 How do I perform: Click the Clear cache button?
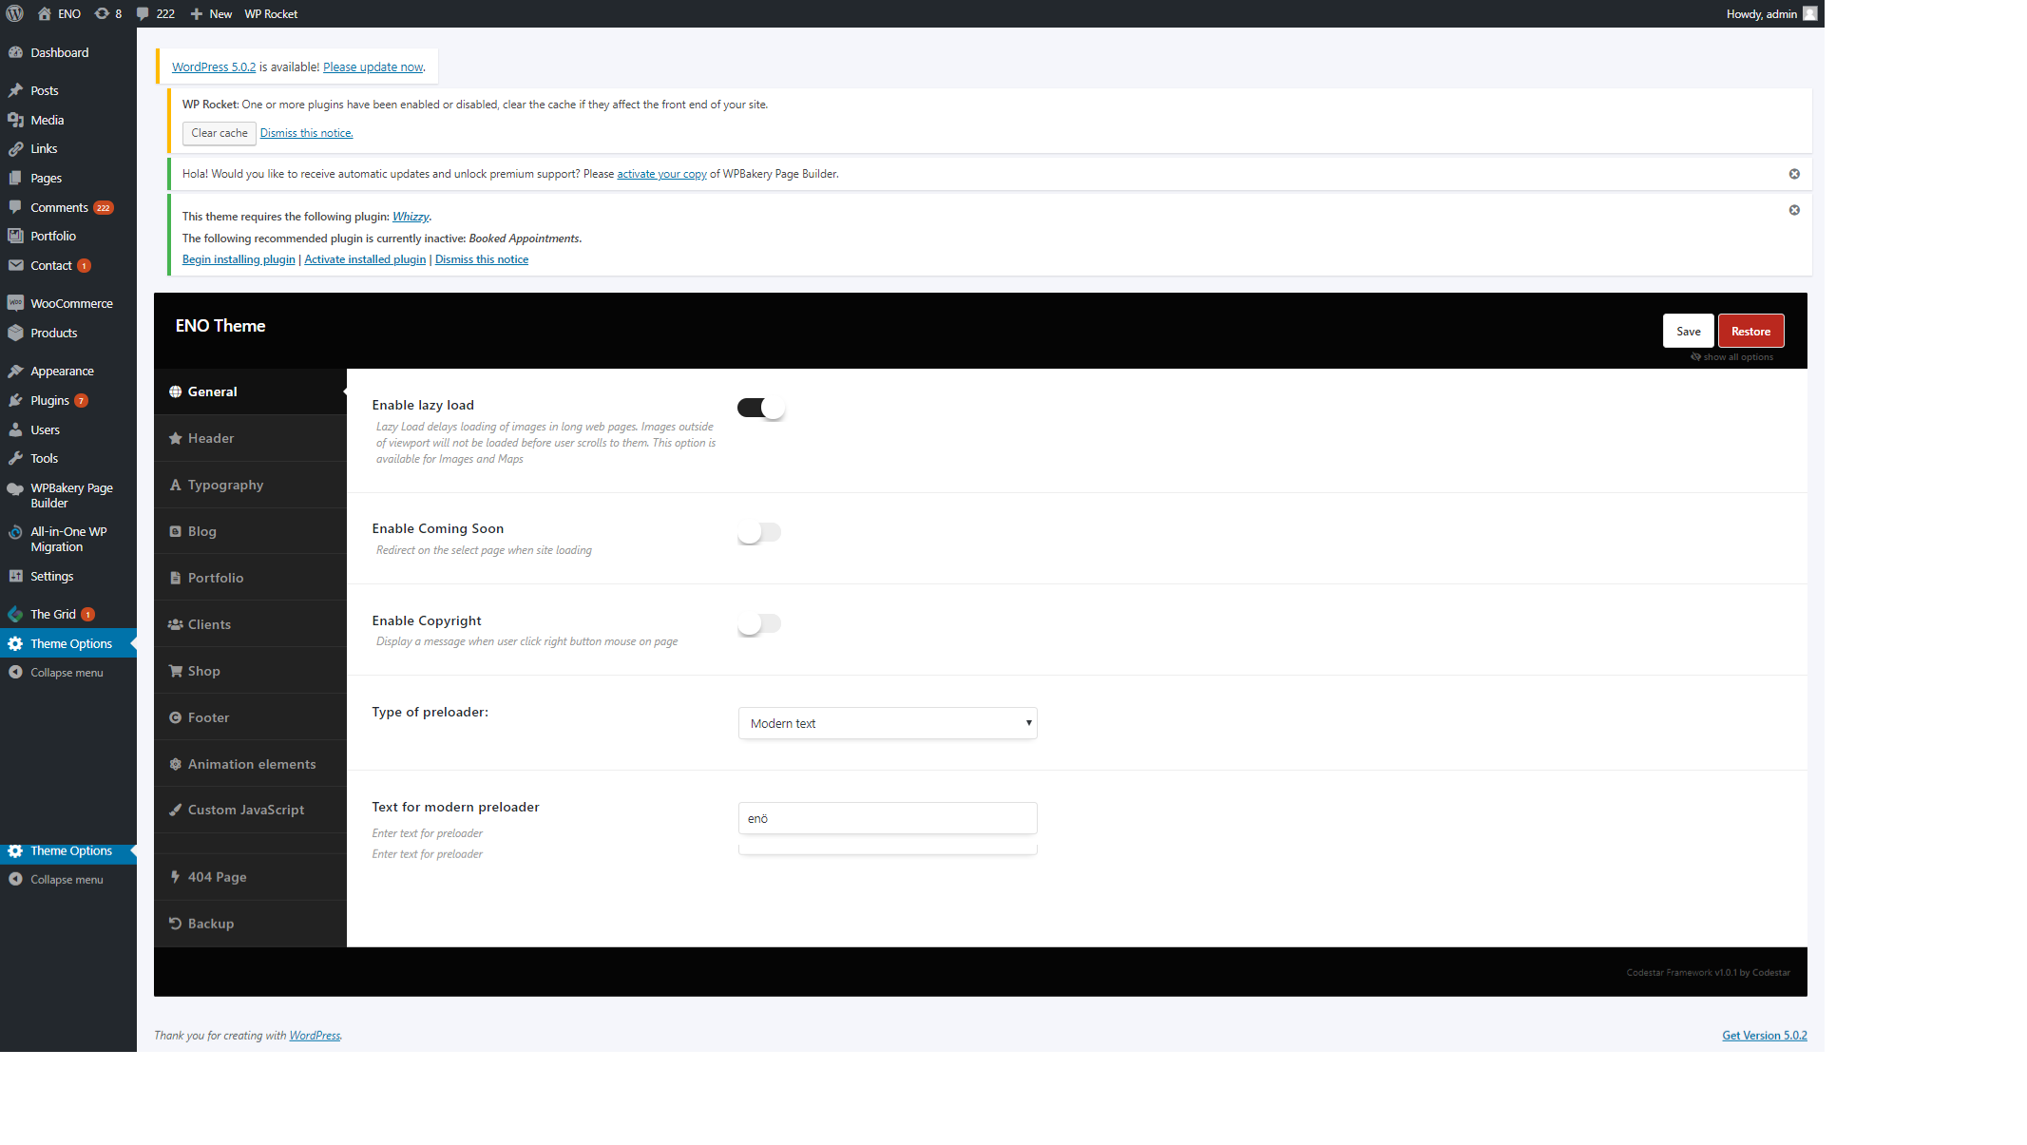(x=220, y=133)
